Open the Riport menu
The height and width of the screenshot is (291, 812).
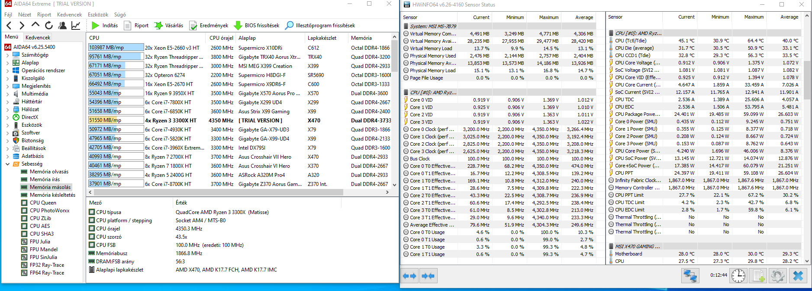pos(44,15)
